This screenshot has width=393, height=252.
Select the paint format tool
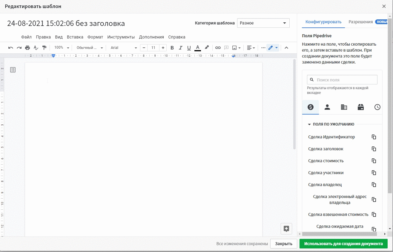[44, 48]
